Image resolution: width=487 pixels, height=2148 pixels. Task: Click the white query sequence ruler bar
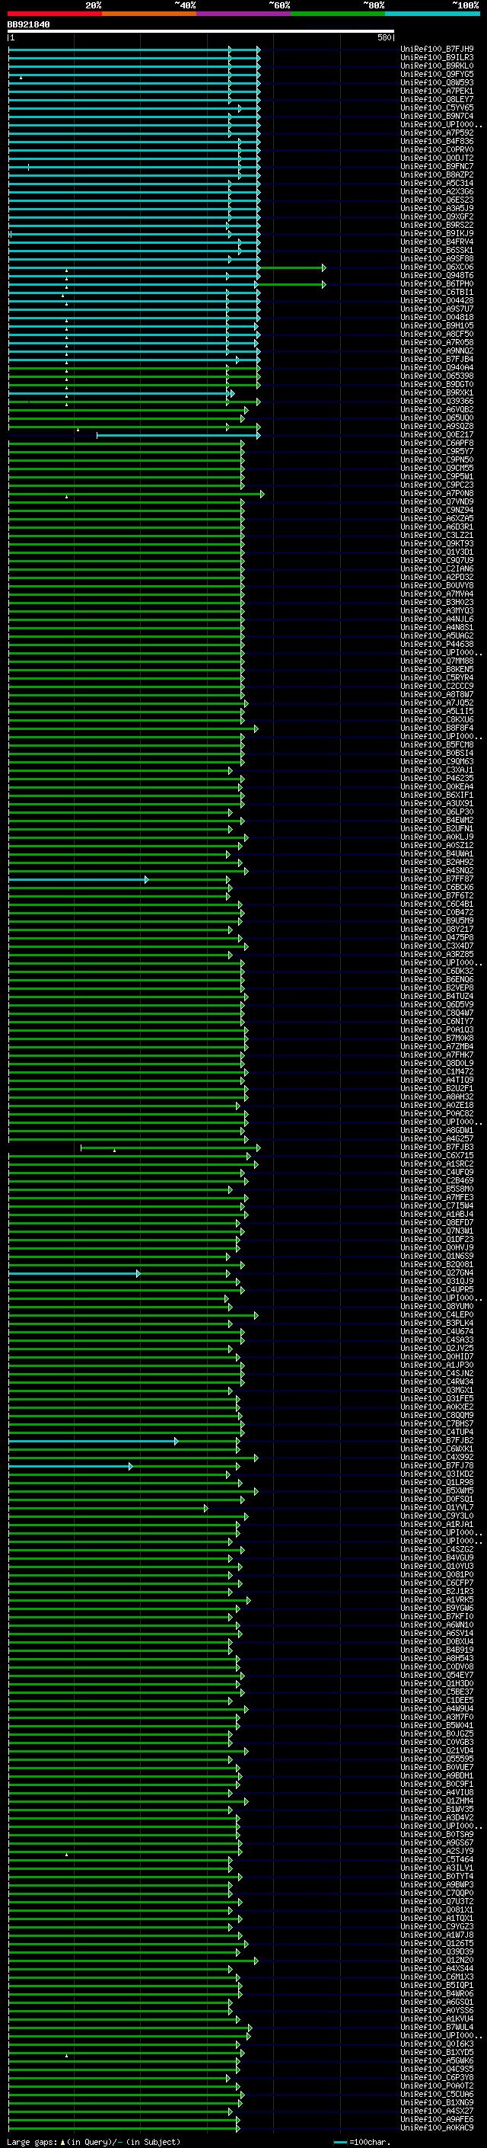click(x=201, y=32)
